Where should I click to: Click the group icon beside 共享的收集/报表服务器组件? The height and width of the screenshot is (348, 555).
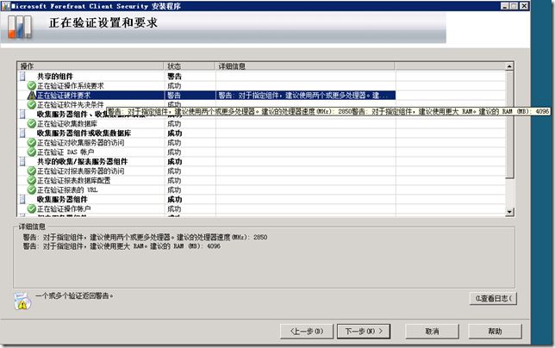22,161
